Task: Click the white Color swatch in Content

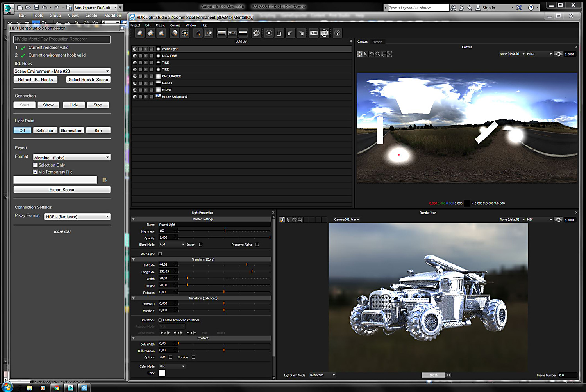Action: click(x=162, y=373)
